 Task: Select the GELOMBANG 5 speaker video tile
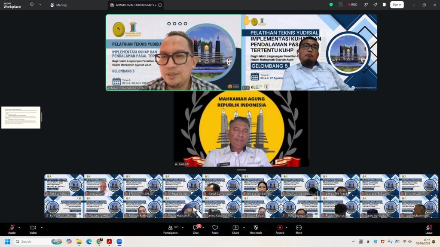tap(309, 52)
